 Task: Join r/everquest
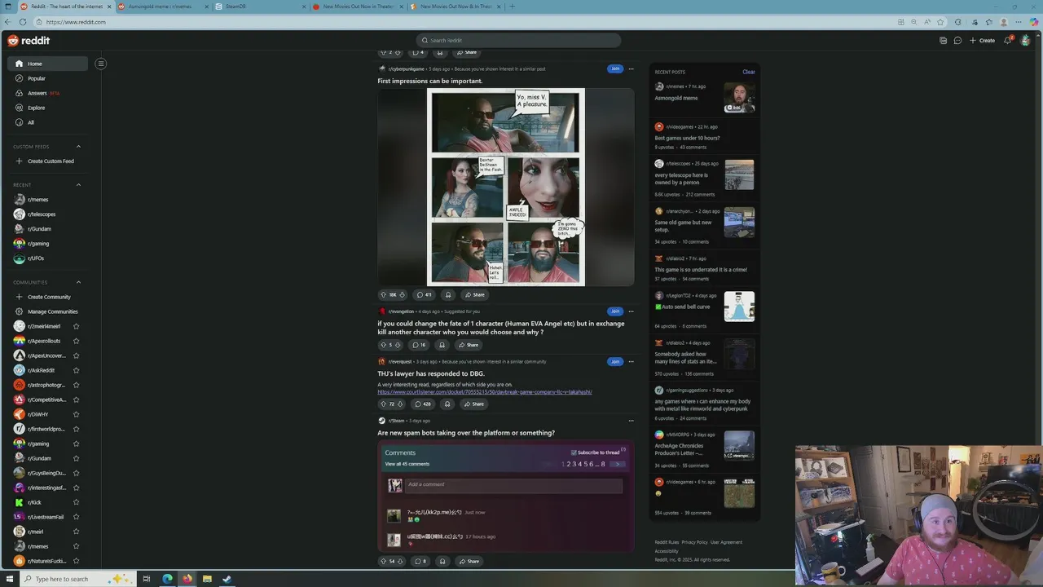(x=614, y=361)
